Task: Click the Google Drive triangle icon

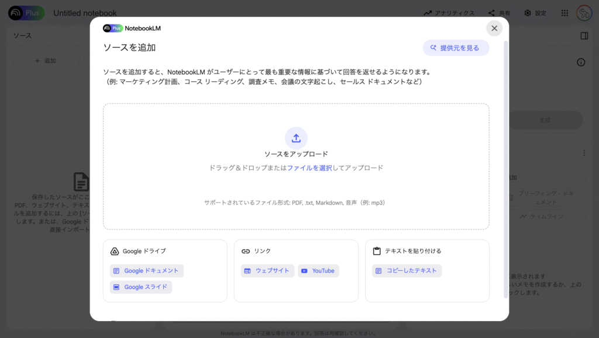Action: 115,251
